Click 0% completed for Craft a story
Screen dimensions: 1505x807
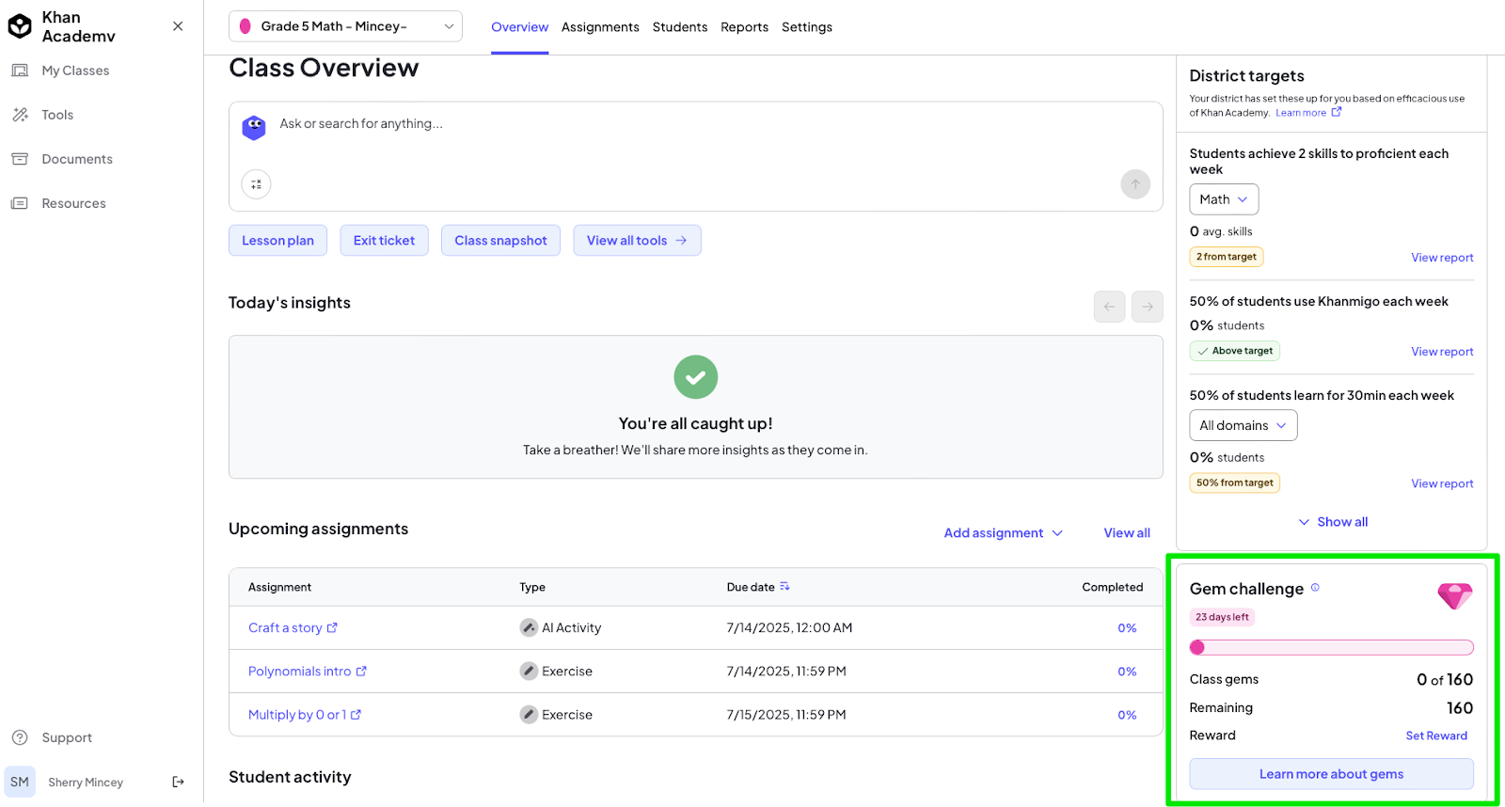point(1127,628)
